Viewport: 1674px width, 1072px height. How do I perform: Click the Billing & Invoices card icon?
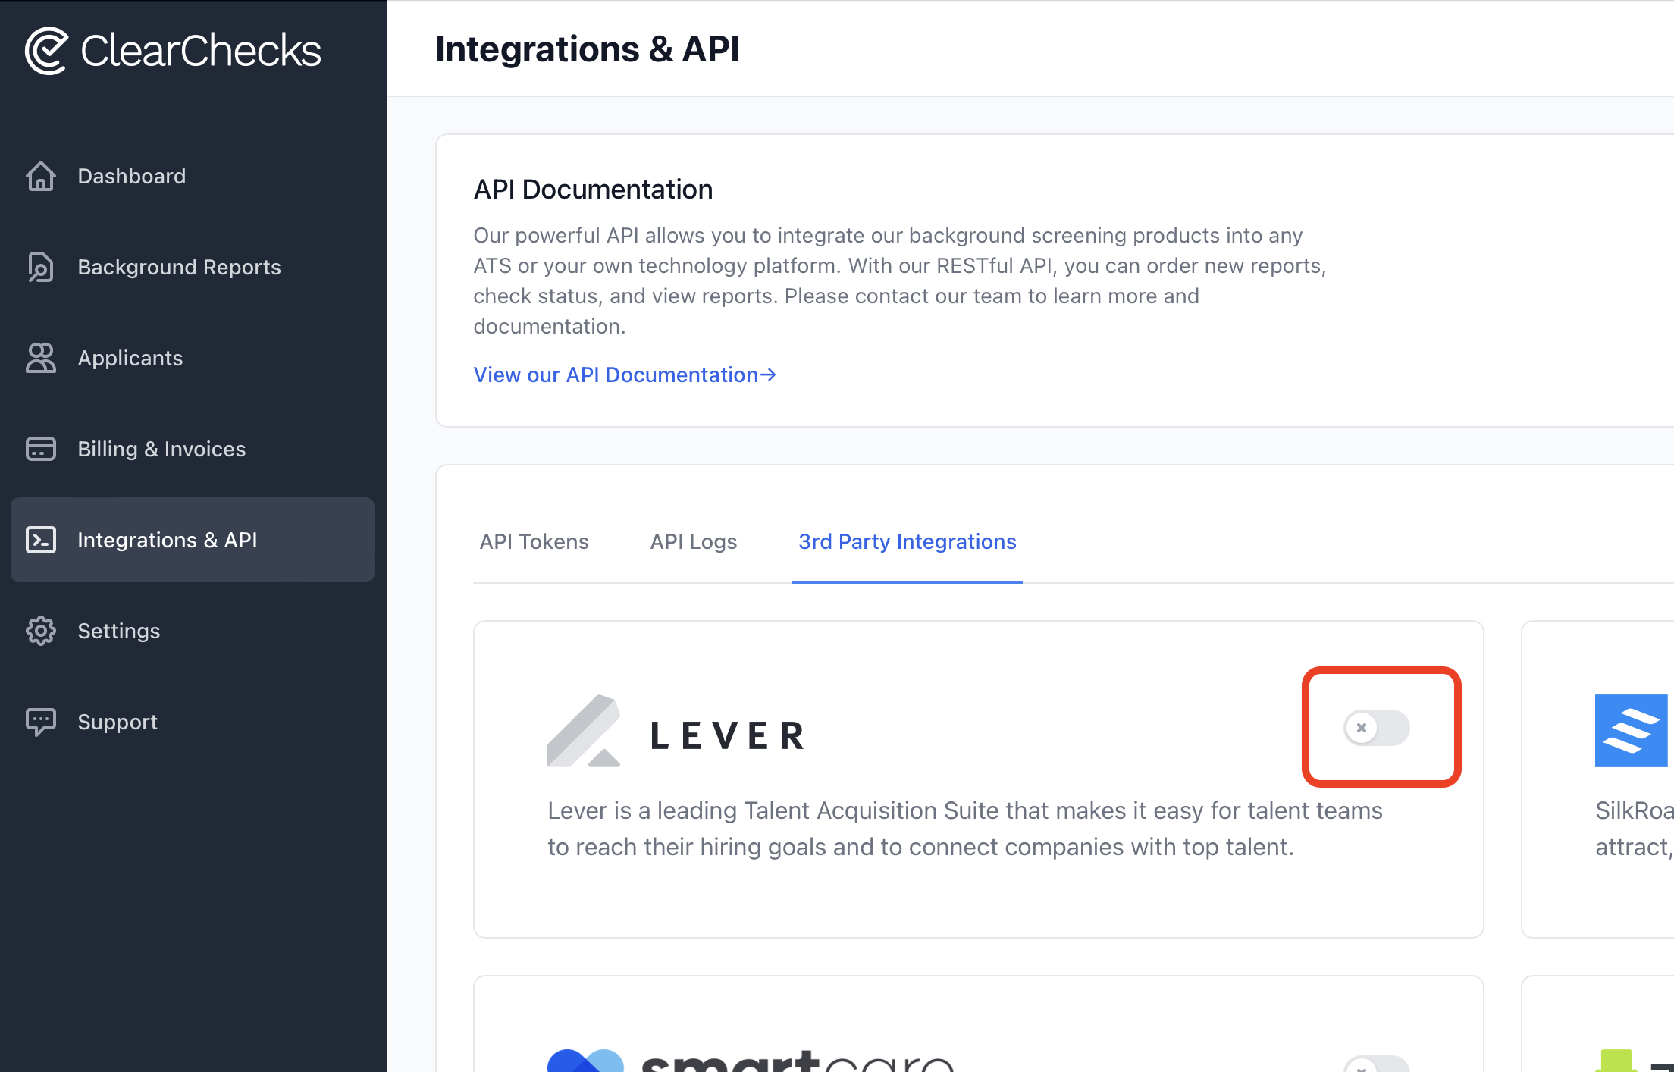click(x=41, y=449)
